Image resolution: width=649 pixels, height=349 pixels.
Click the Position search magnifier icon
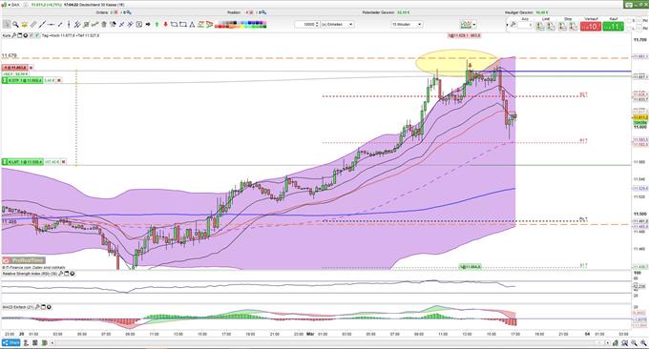tap(264, 12)
